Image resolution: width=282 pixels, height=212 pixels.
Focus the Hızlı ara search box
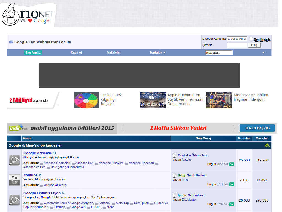tap(219, 53)
